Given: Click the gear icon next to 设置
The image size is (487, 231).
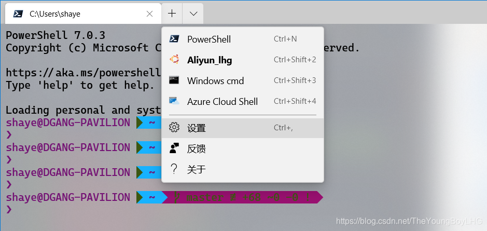Looking at the screenshot, I should click(174, 128).
